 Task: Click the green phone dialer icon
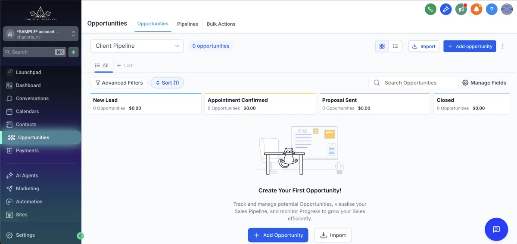click(x=430, y=9)
